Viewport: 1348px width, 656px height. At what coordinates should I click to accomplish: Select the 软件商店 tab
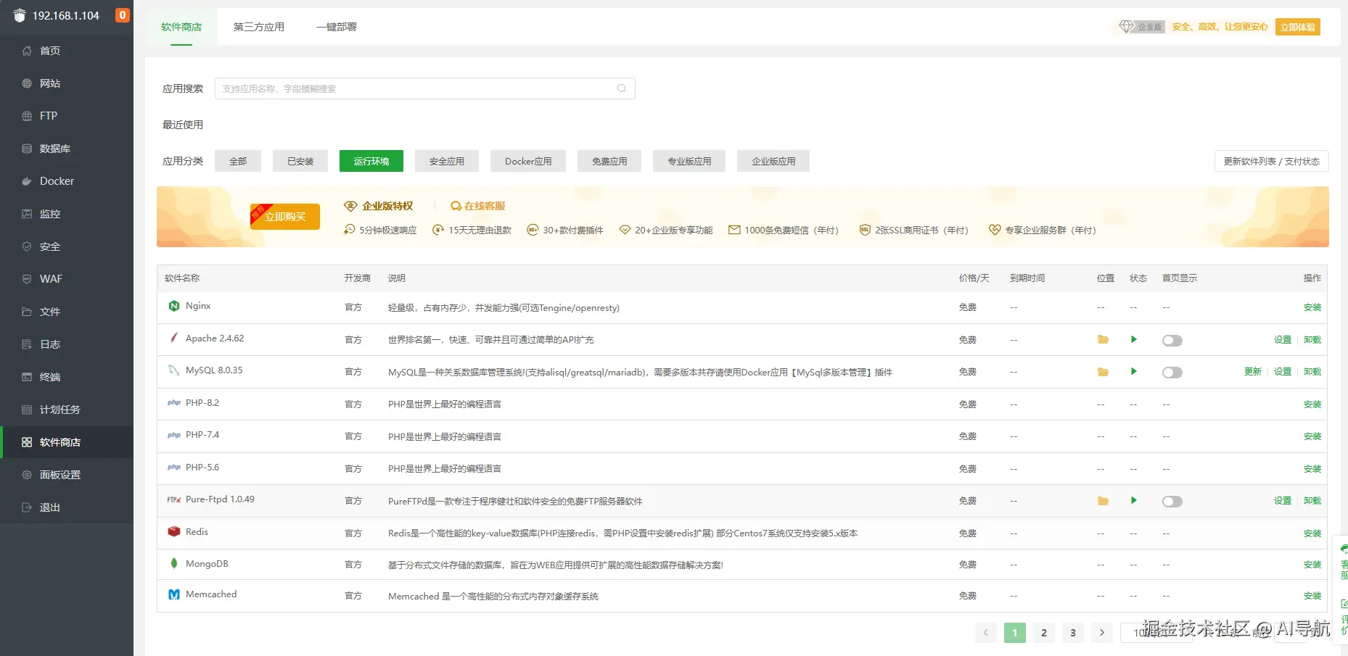pyautogui.click(x=181, y=27)
